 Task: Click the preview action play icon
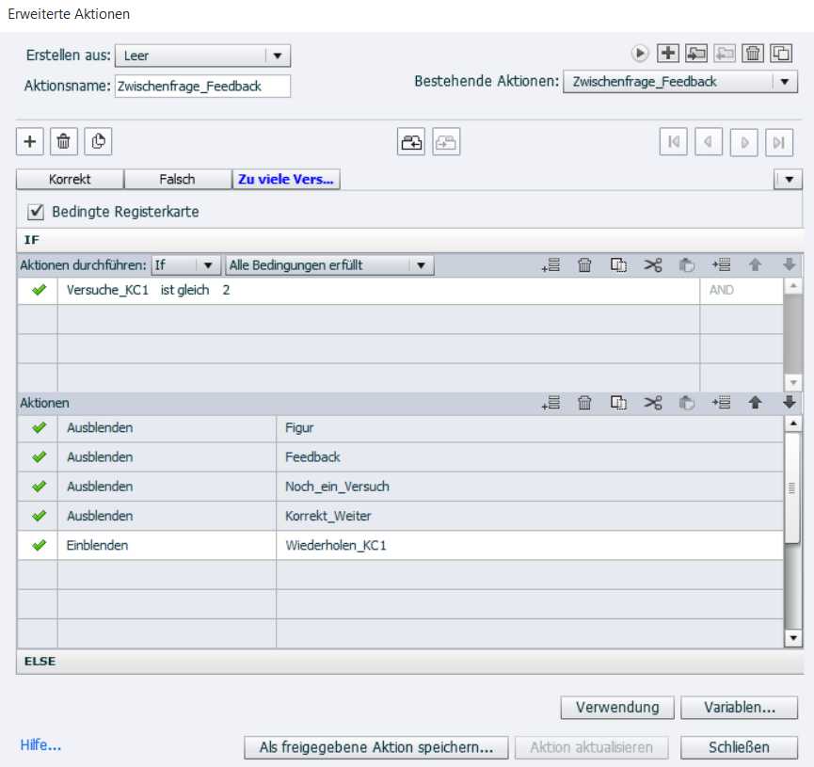[641, 54]
